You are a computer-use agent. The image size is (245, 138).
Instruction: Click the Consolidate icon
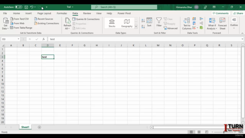tap(201, 19)
